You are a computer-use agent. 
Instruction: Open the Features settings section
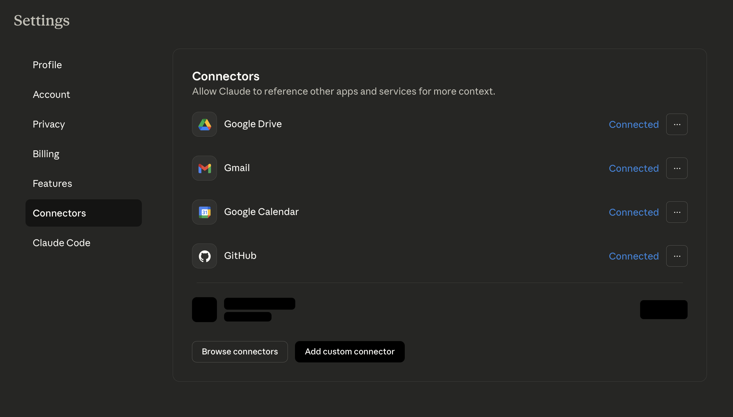click(53, 183)
